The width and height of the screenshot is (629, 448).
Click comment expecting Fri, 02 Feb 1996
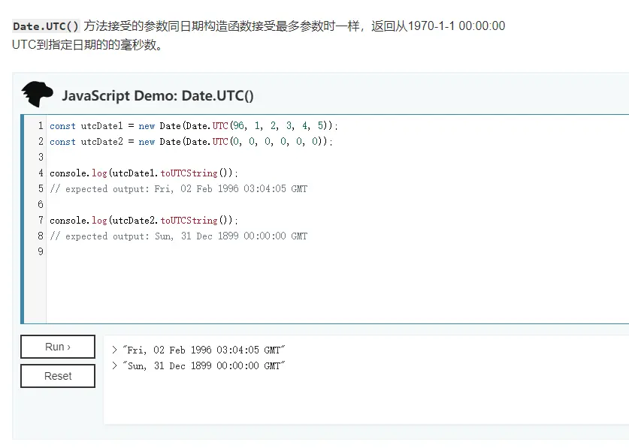click(179, 189)
